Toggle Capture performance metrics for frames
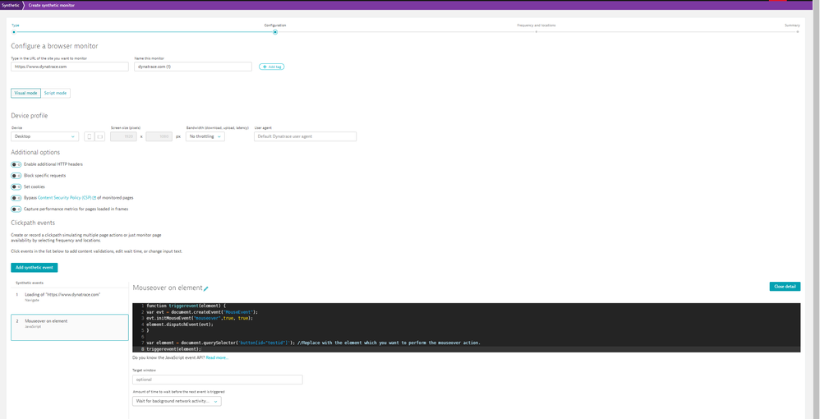This screenshot has height=419, width=820. click(x=16, y=209)
